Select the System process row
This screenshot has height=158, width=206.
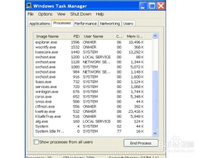(x=93, y=126)
